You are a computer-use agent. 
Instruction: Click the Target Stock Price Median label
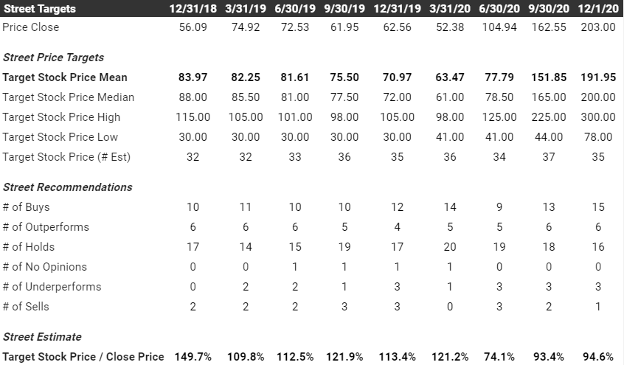69,97
